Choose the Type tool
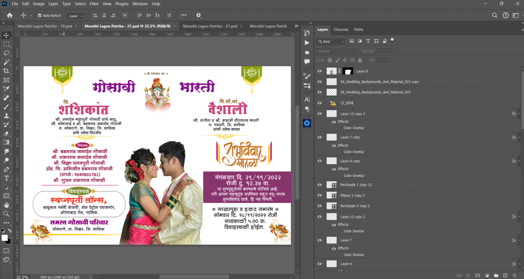 [x=7, y=178]
